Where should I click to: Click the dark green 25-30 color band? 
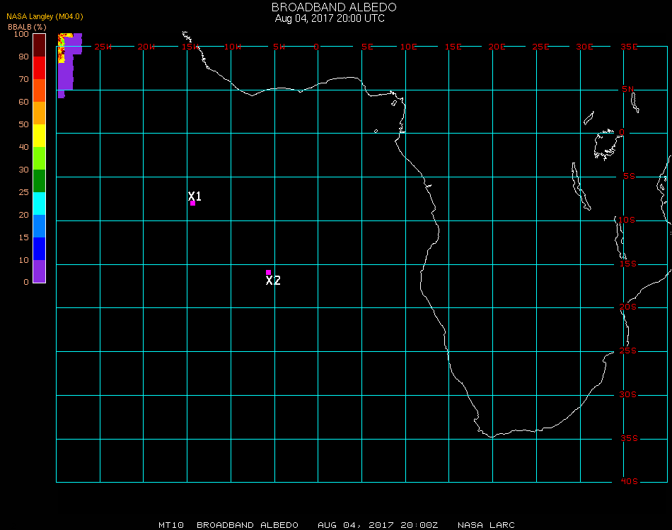[40, 181]
